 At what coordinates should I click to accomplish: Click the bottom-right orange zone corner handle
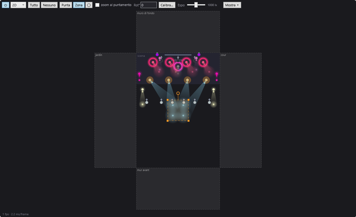coord(188,121)
